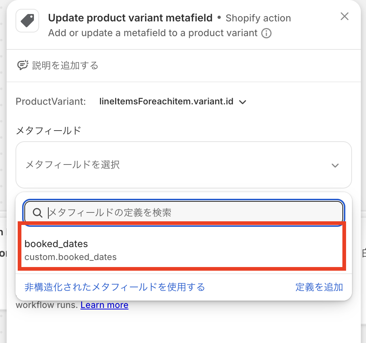The height and width of the screenshot is (343, 366).
Task: Open the Learn more link
Action: point(104,305)
